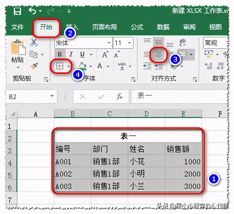The width and height of the screenshot is (234, 214).
Task: Click the Decrease Decimal icon
Action: pyautogui.click(x=220, y=66)
